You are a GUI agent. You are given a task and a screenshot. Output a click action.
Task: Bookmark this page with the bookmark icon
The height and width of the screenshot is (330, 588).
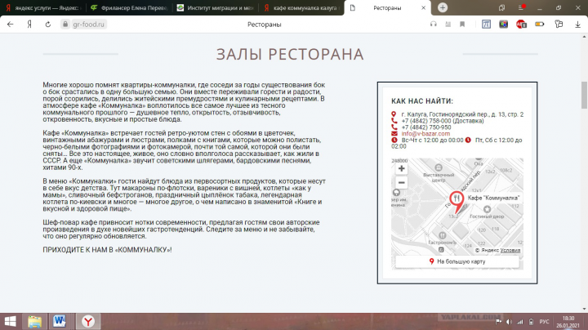462,25
